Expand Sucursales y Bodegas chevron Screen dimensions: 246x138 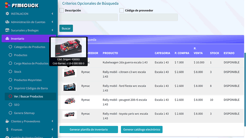(52, 30)
